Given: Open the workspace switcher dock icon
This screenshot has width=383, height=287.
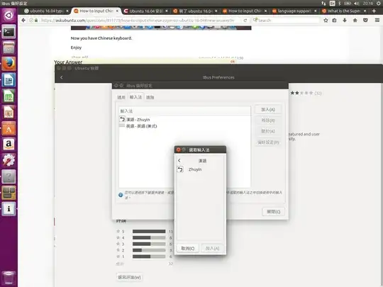Looking at the screenshot, I should 9,193.
